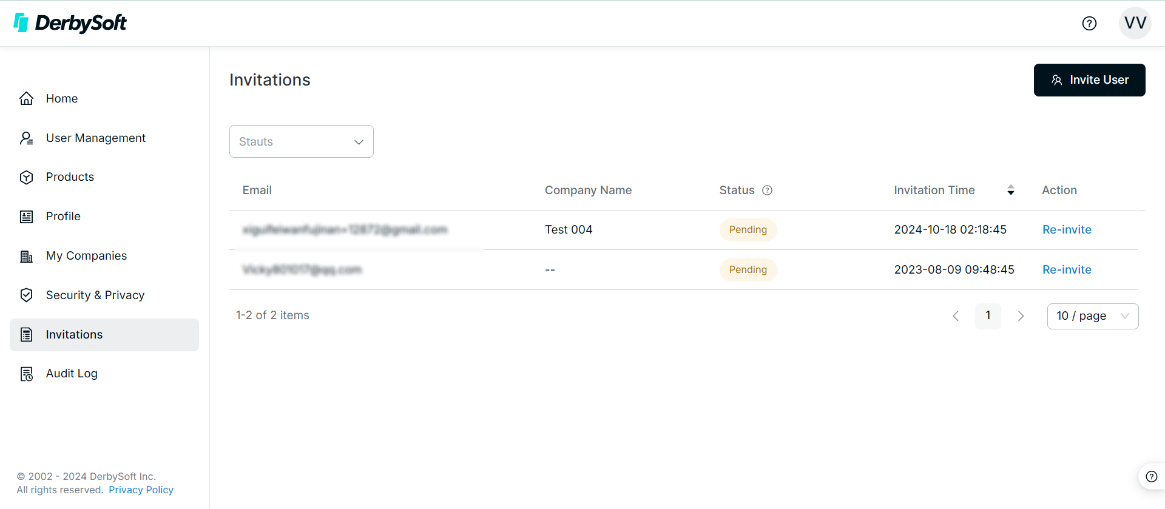Open User Management section
Screen dimensions: 1165x509
pyautogui.click(x=104, y=138)
